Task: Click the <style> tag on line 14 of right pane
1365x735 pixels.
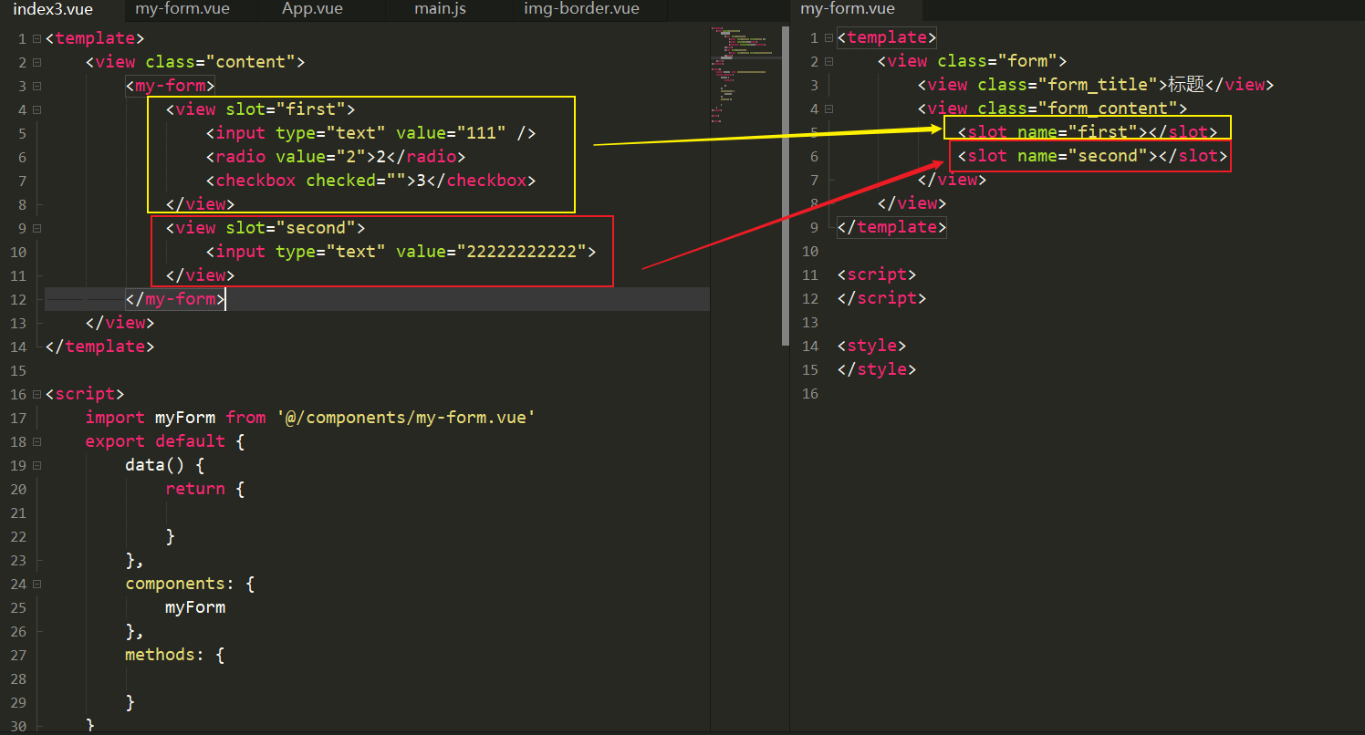Action: point(872,347)
